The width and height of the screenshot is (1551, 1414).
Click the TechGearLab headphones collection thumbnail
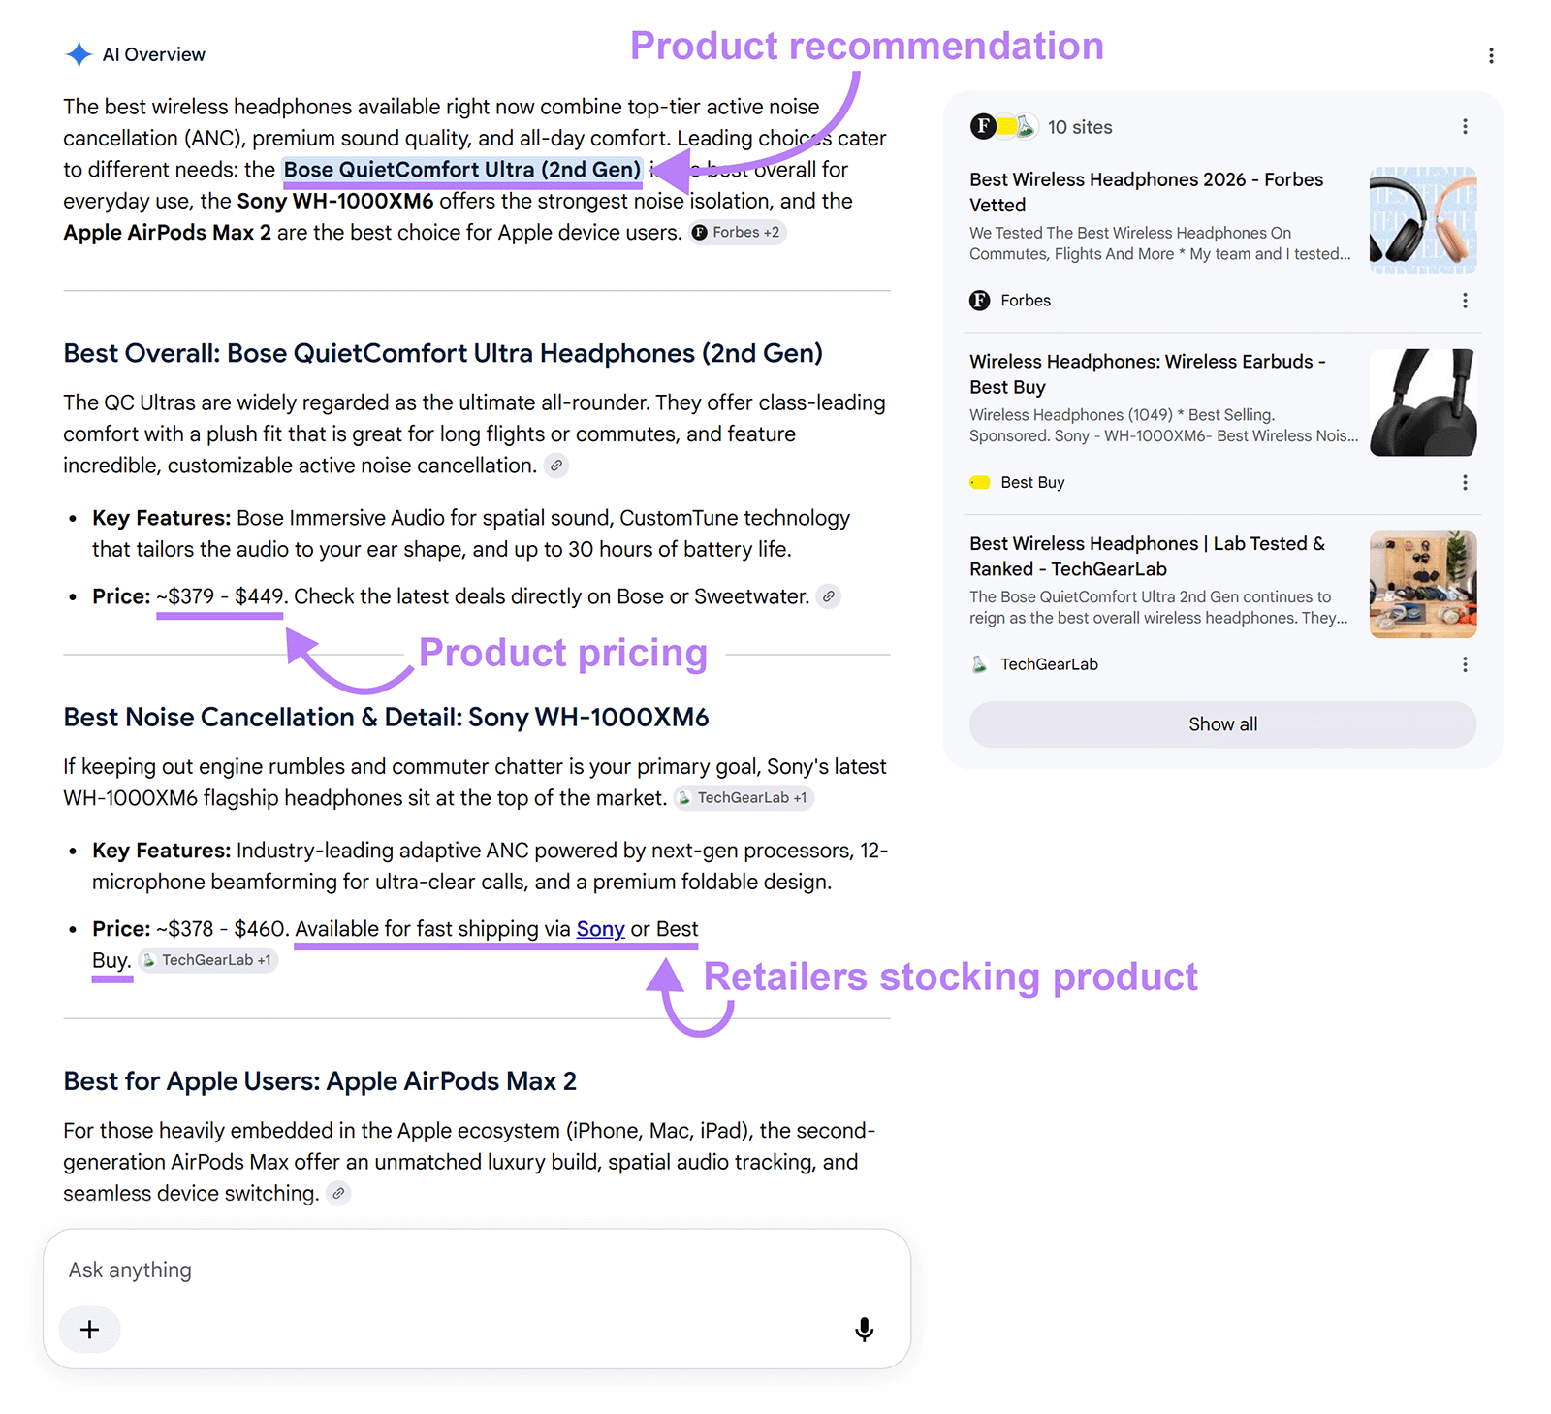[x=1422, y=585]
